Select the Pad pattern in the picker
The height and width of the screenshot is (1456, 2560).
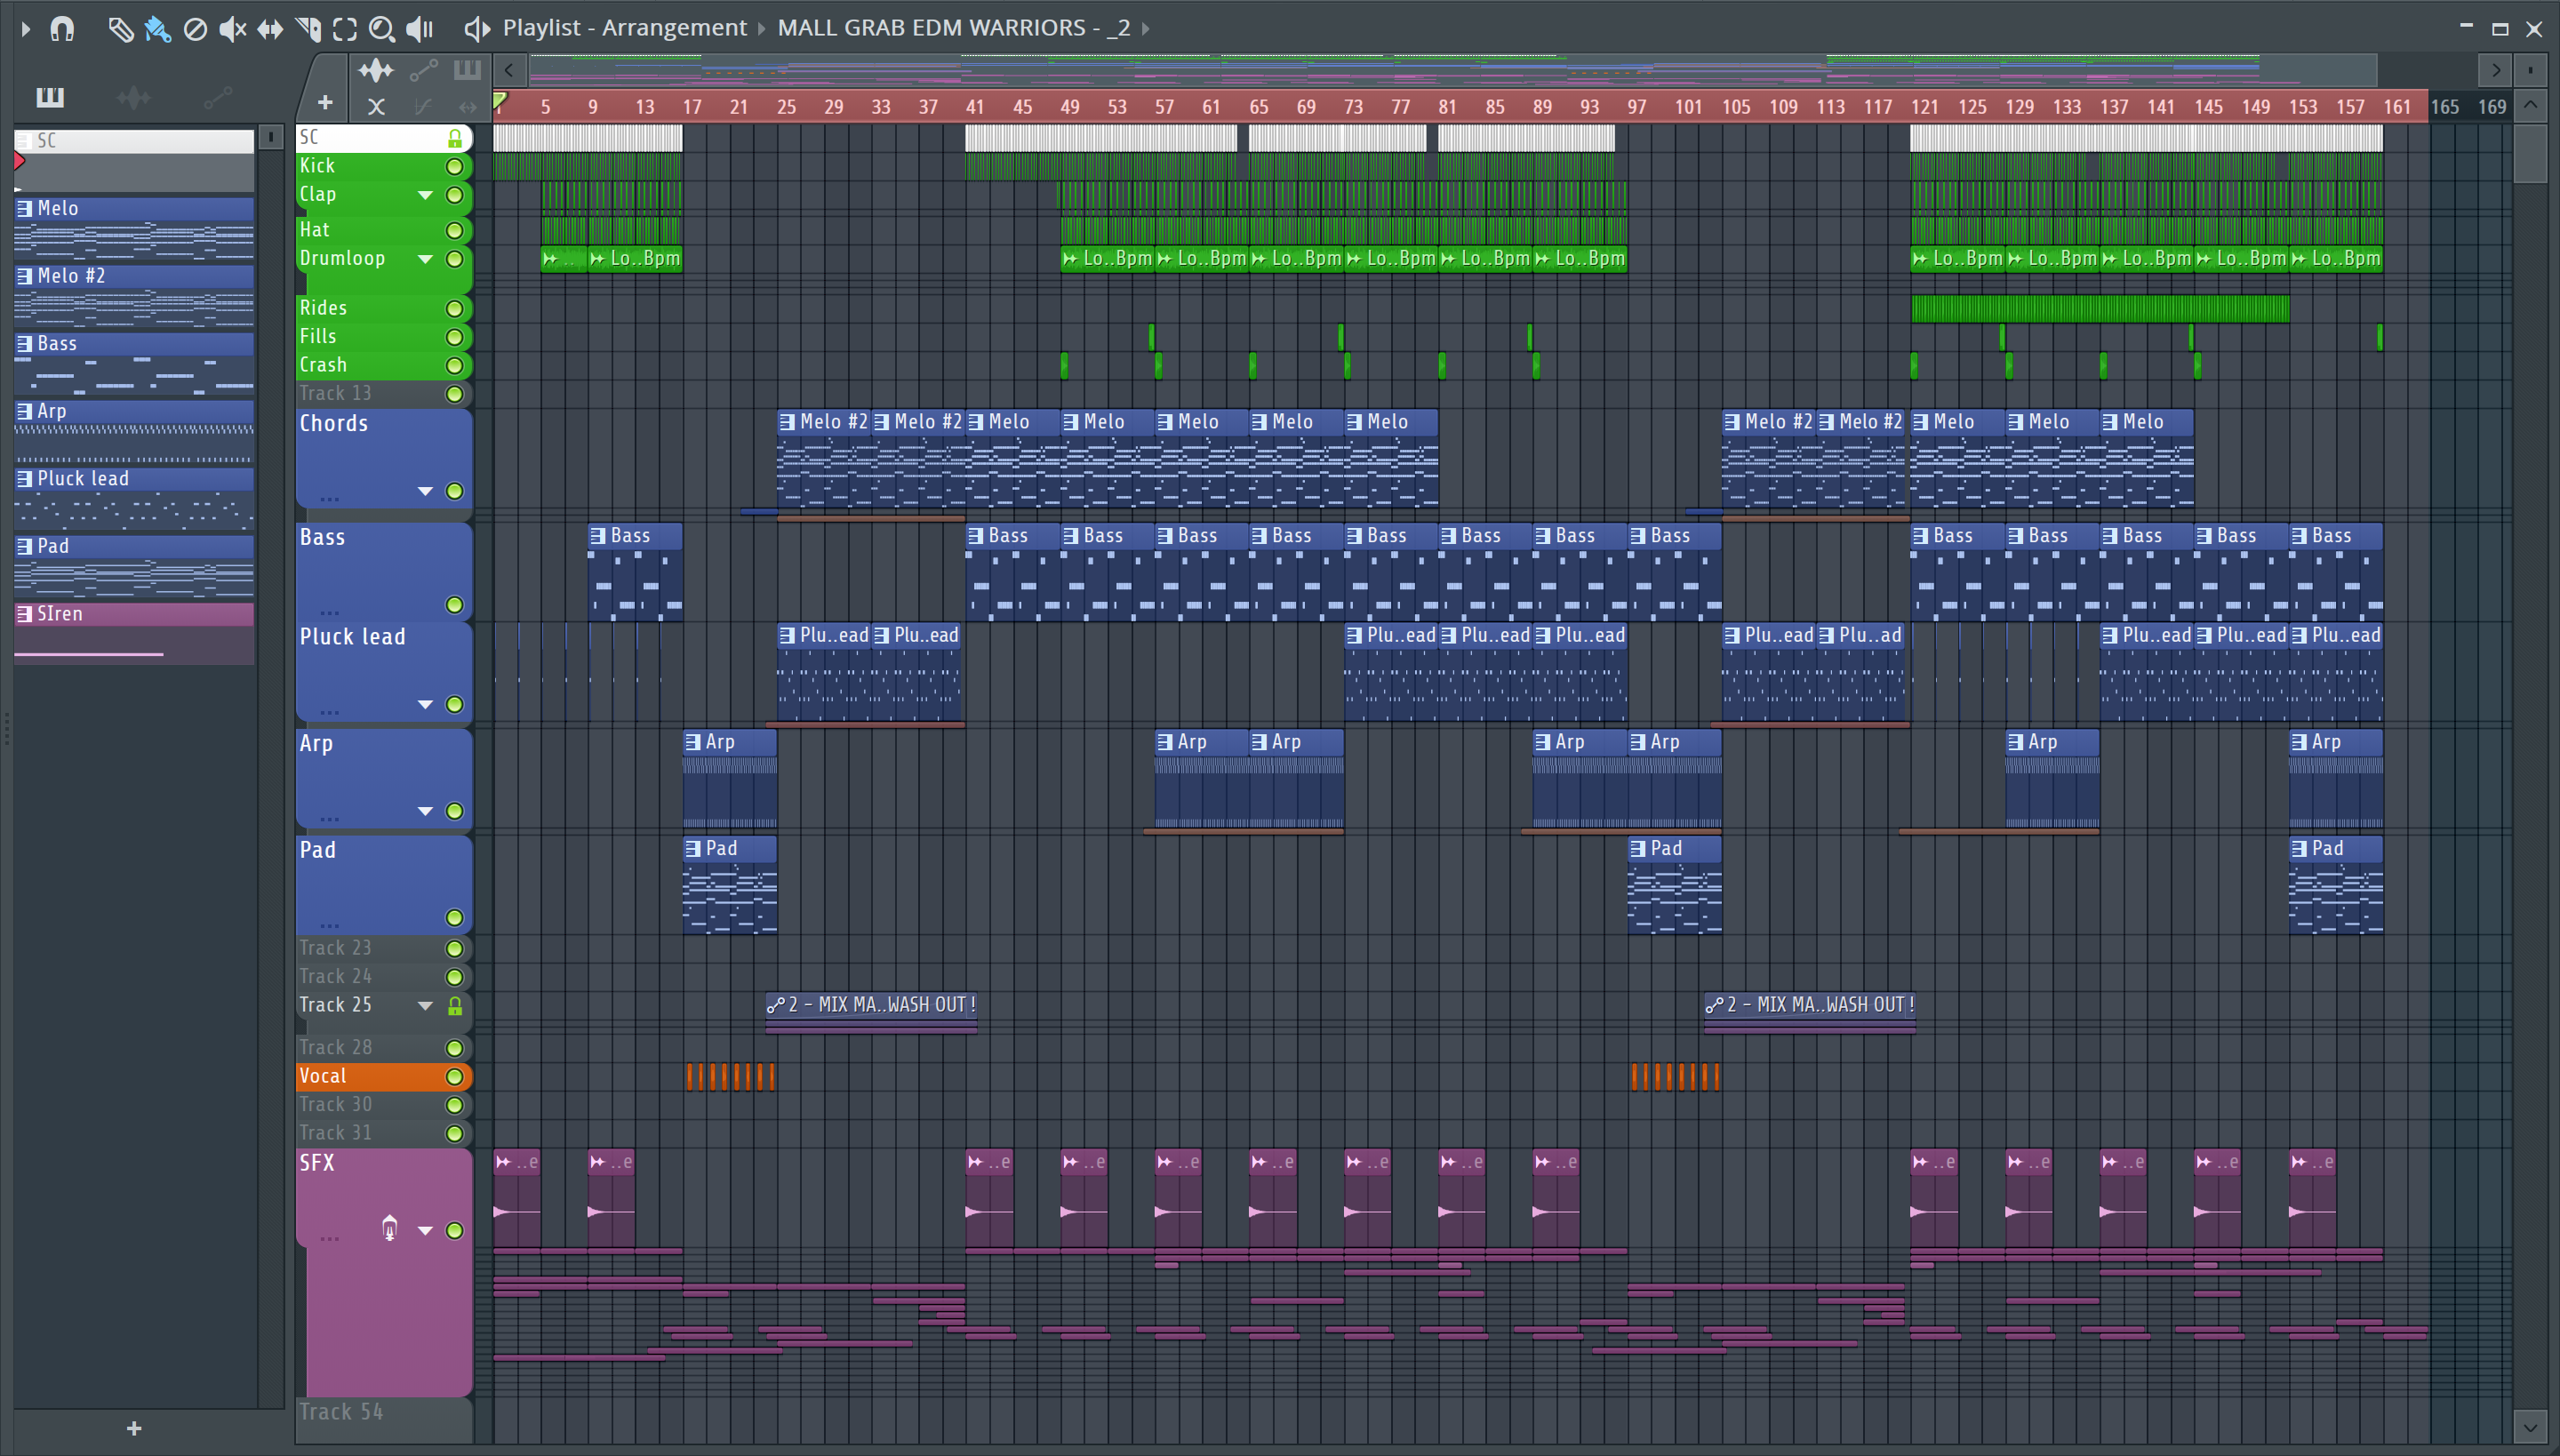(x=134, y=566)
